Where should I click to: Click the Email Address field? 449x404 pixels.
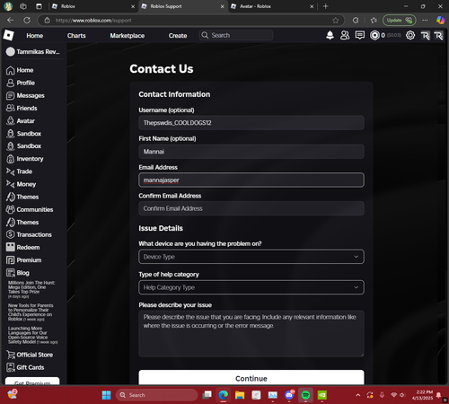(x=251, y=180)
